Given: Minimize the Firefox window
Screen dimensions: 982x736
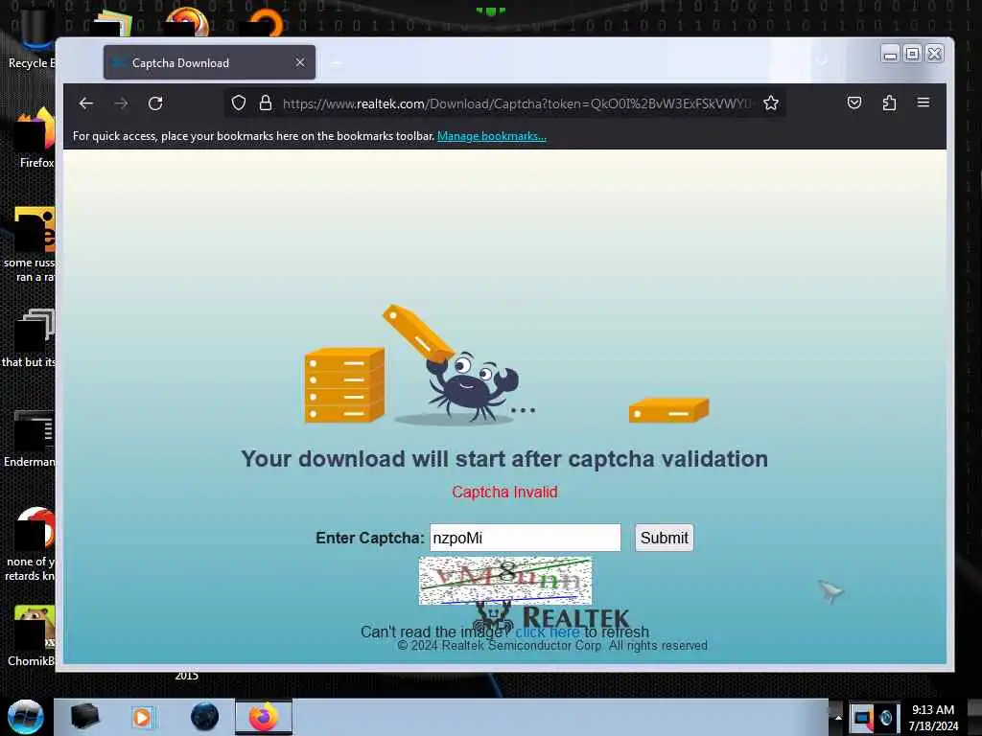Looking at the screenshot, I should click(890, 55).
